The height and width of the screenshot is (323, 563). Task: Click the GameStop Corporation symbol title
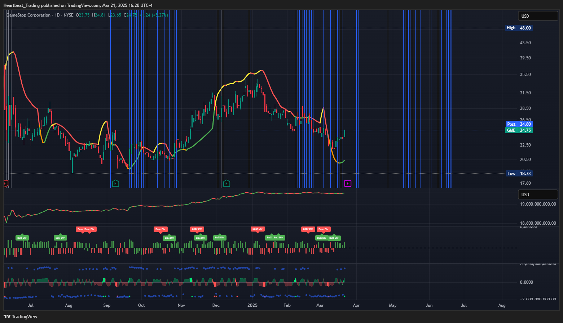[28, 15]
